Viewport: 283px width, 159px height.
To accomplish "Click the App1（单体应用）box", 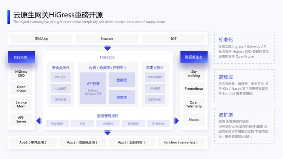I will pos(33,142).
